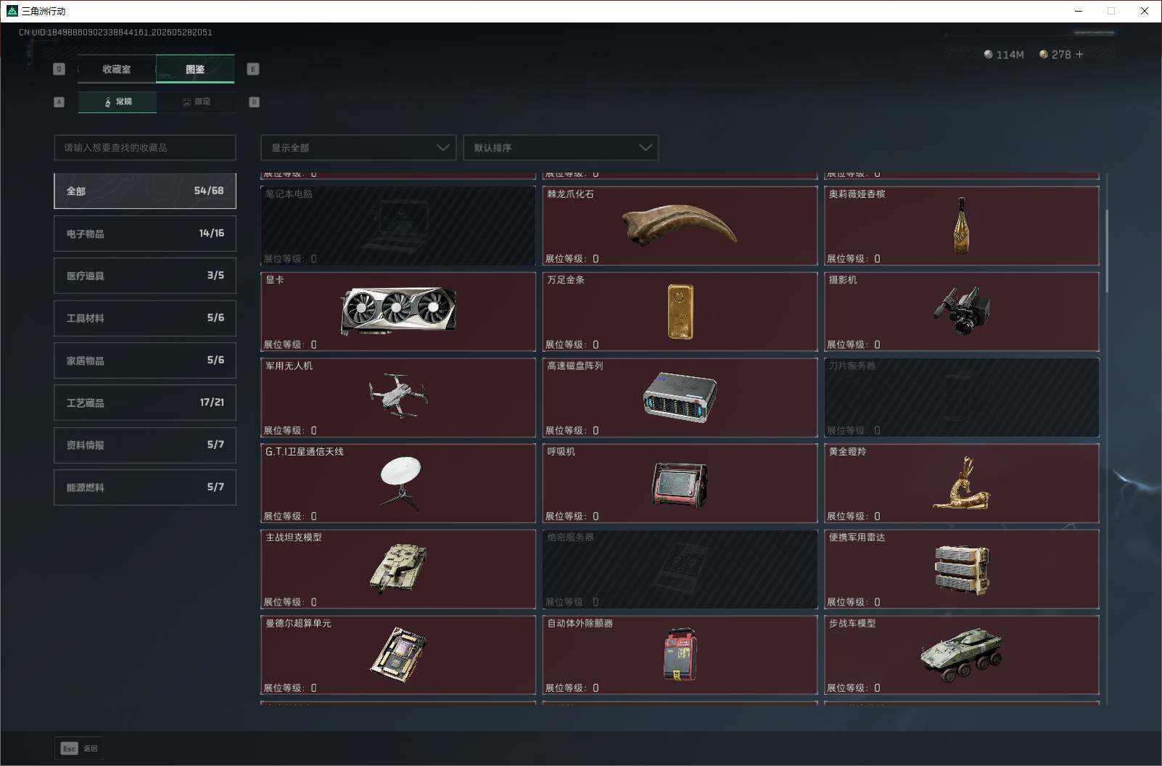
Task: Open the 高速磁盘阵列 disk array item
Action: [x=680, y=398]
